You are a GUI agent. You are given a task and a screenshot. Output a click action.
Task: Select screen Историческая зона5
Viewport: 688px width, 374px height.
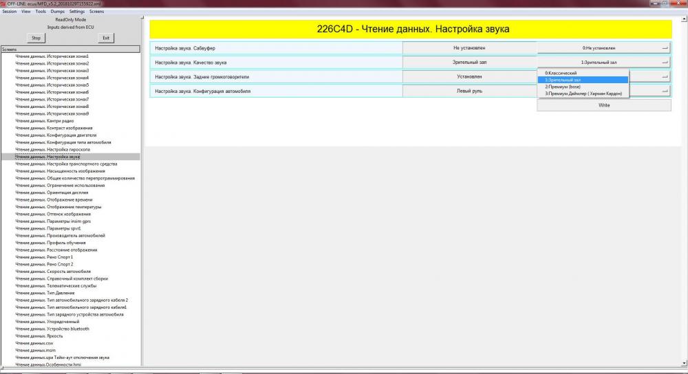click(x=52, y=85)
